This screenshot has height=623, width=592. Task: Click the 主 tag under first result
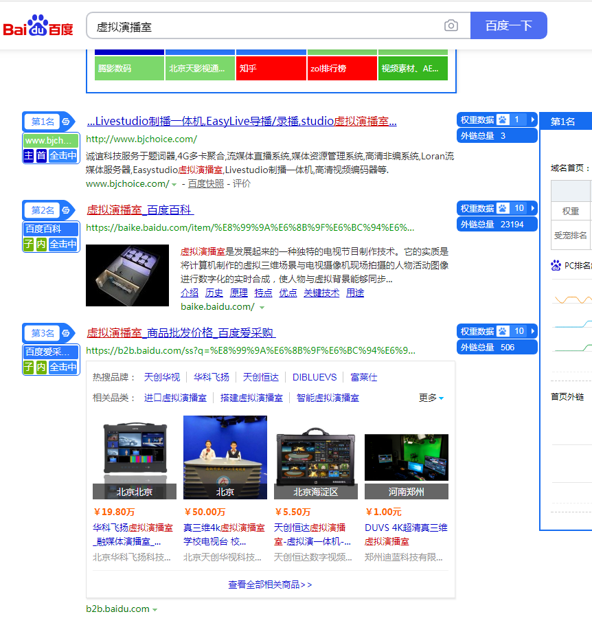pyautogui.click(x=29, y=155)
